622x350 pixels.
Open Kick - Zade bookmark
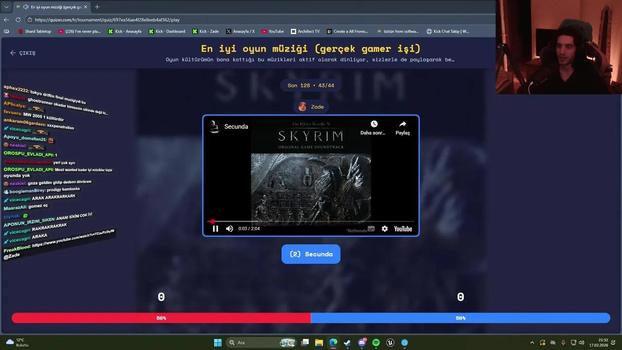pyautogui.click(x=206, y=32)
